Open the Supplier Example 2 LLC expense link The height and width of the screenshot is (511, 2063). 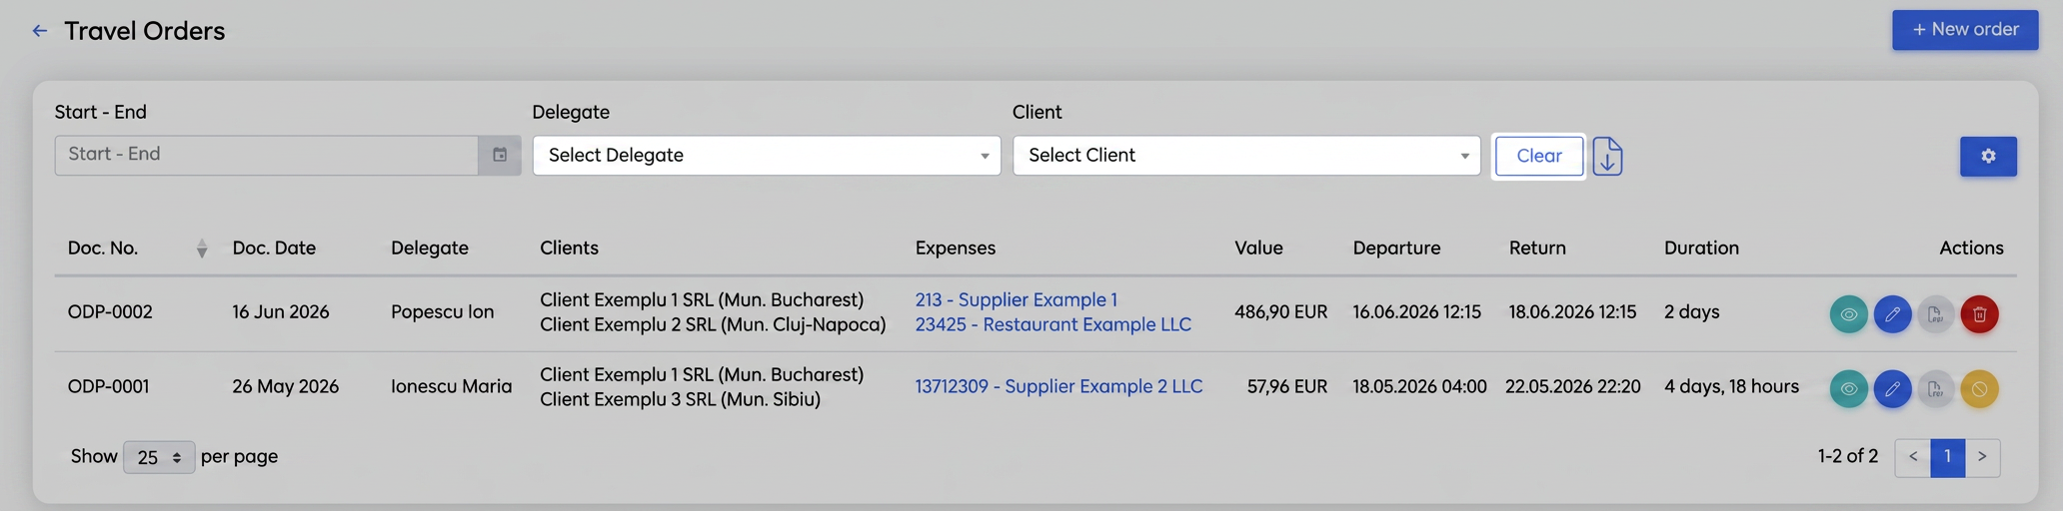pyautogui.click(x=1058, y=386)
